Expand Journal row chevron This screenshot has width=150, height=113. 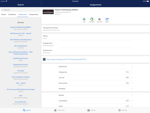pyautogui.click(x=132, y=78)
